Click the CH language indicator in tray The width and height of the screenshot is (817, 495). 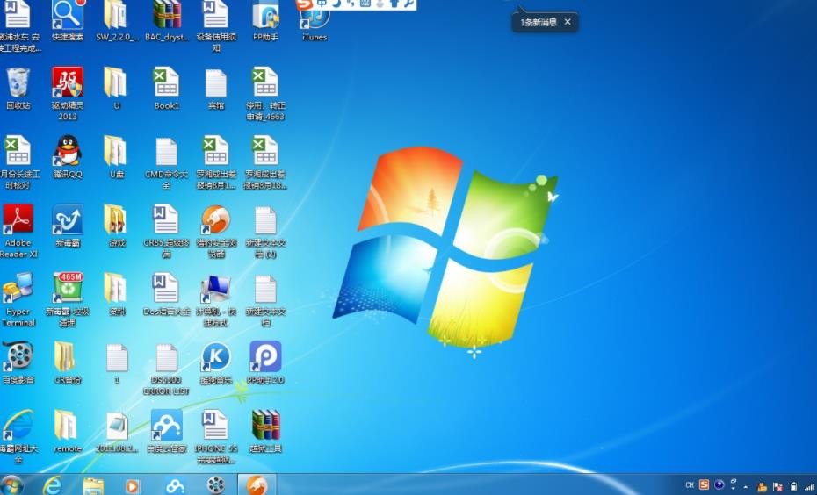tap(690, 485)
